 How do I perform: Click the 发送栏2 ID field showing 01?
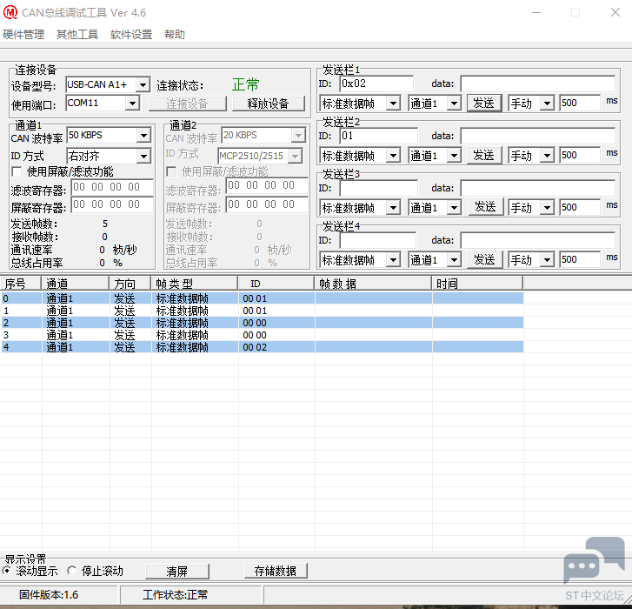tap(378, 136)
